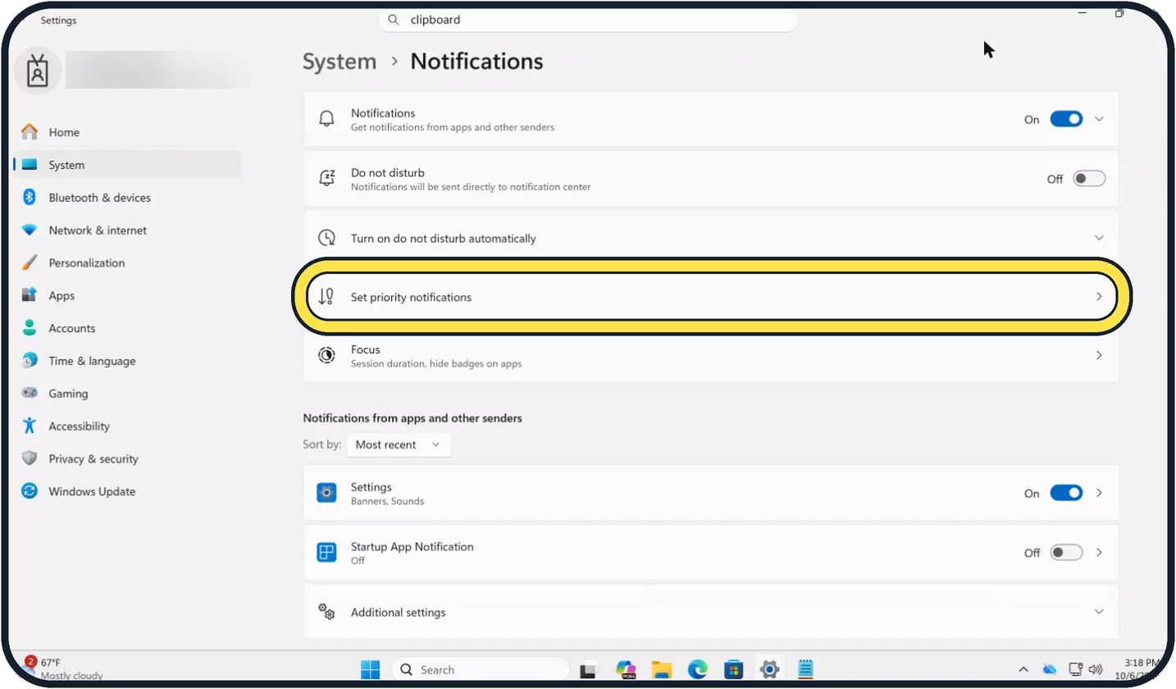Image resolution: width=1176 pixels, height=689 pixels.
Task: Open Accessibility settings from sidebar
Action: (x=128, y=426)
